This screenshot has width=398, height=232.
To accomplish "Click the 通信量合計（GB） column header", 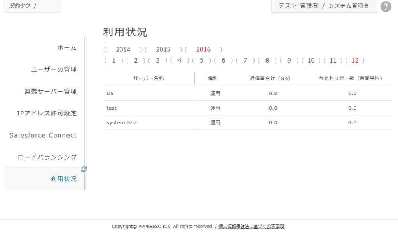I will [x=270, y=78].
